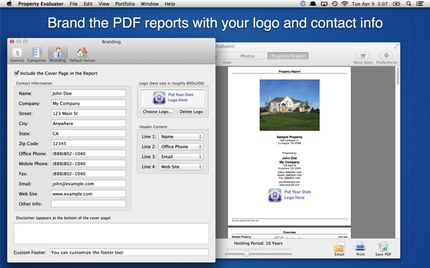The image size is (430, 268).
Task: Click the Choose Logo button
Action: point(157,111)
